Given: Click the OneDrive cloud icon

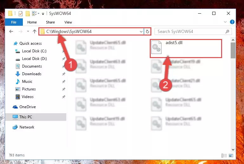Looking at the screenshot, I should pos(15,107).
